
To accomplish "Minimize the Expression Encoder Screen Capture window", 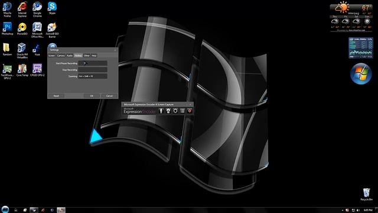I will (x=187, y=105).
